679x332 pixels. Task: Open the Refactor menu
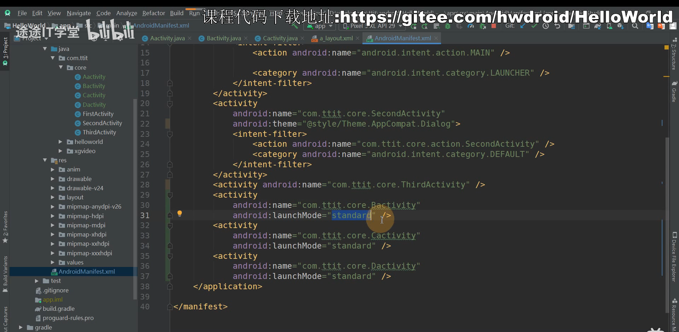[154, 13]
